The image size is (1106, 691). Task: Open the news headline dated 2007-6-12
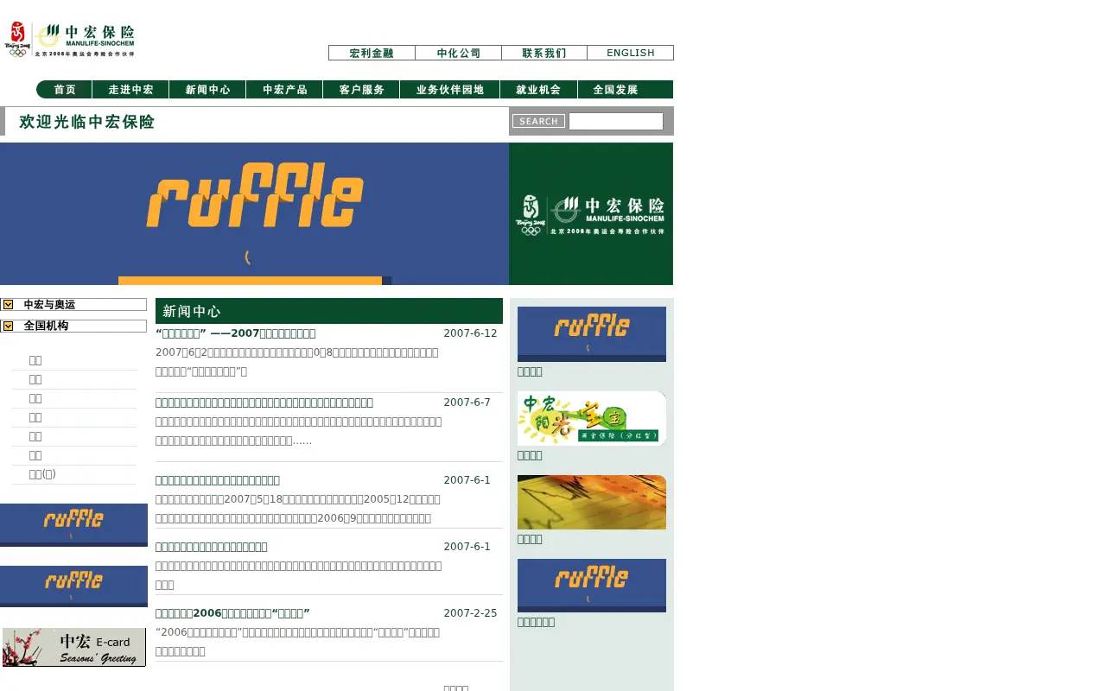[236, 333]
